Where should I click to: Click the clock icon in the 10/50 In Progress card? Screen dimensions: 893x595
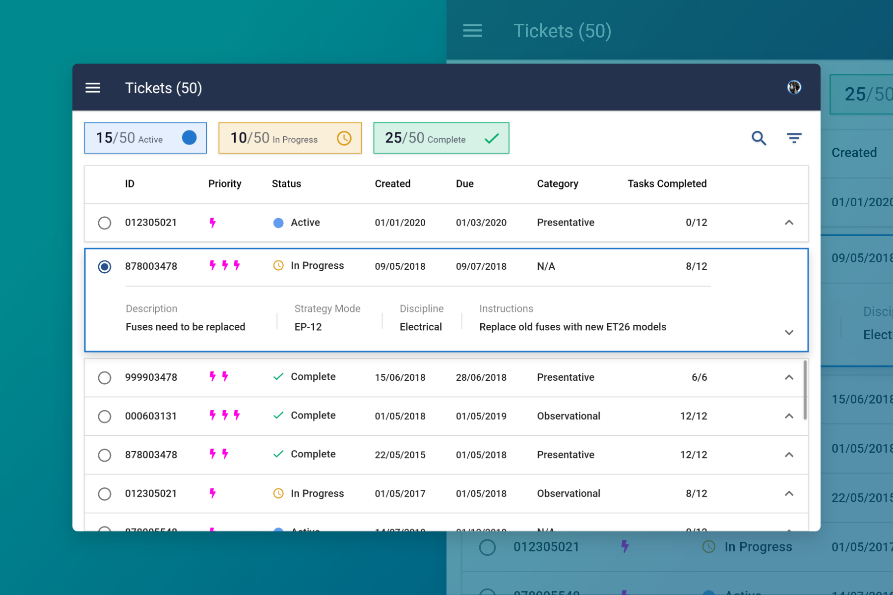tap(344, 138)
